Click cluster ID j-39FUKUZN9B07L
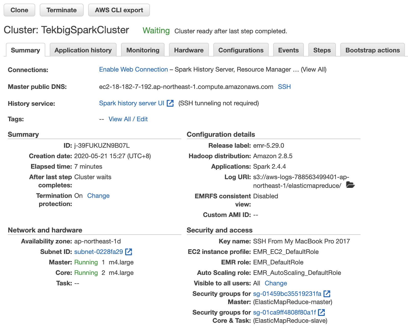The width and height of the screenshot is (408, 328). click(102, 146)
